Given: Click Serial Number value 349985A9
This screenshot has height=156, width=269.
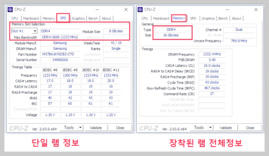Looking at the screenshot, I should (60, 60).
